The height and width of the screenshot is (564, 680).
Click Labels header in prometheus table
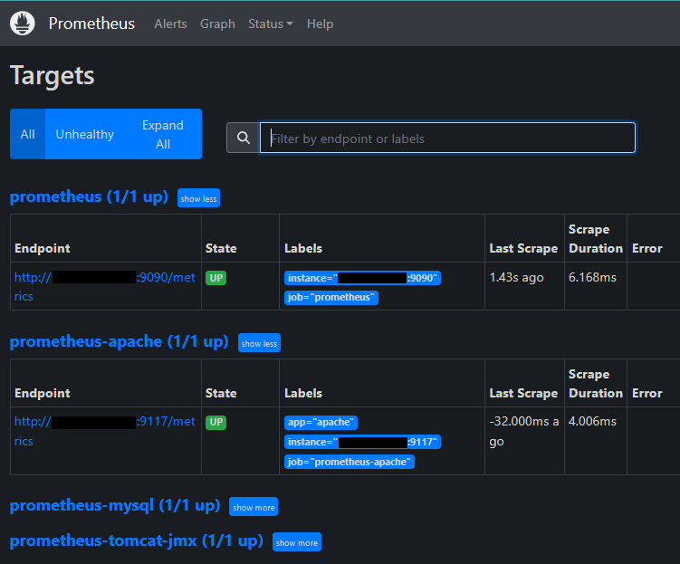(303, 248)
